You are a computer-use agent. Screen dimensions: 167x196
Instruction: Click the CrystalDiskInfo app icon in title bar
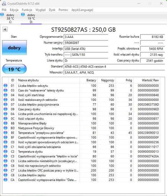(4, 3)
